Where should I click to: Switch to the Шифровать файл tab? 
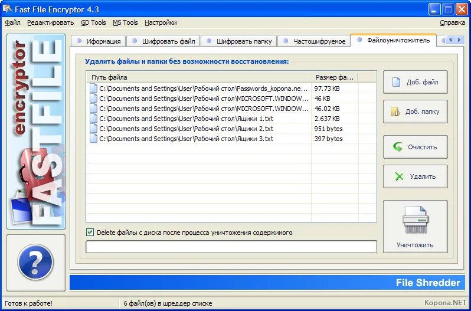click(163, 41)
